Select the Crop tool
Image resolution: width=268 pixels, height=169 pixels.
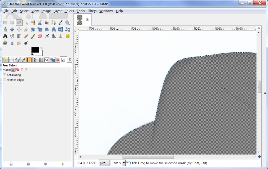pos(26,30)
